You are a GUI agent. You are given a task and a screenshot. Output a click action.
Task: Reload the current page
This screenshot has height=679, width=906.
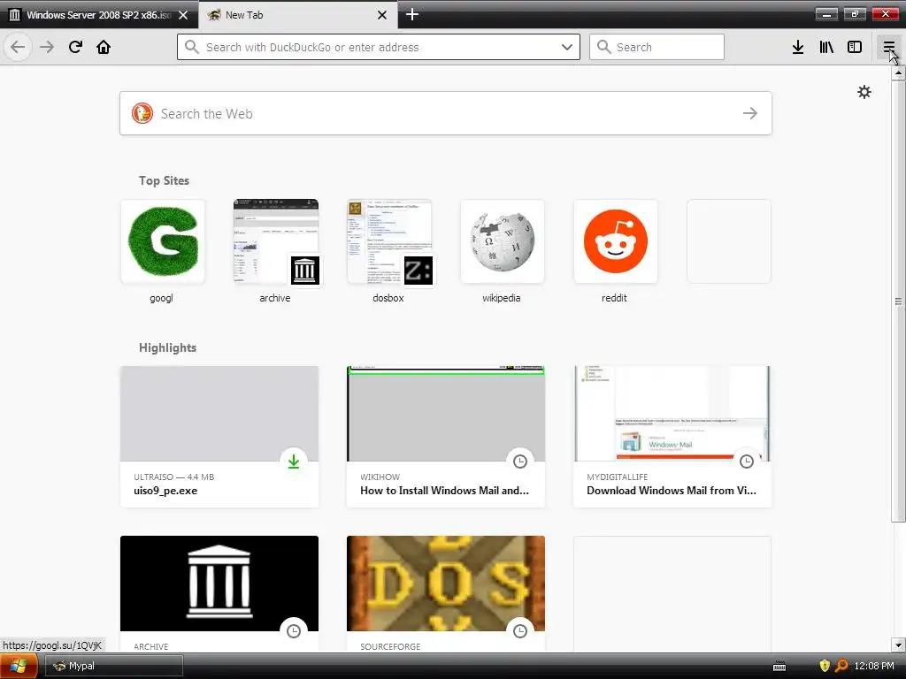point(75,47)
